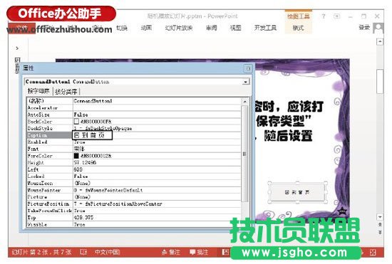This screenshot has height=264, width=392.
Task: Select the Accelerator property row
Action: (134, 107)
